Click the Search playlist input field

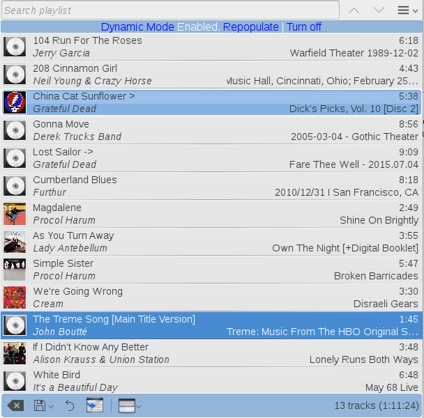(170, 10)
